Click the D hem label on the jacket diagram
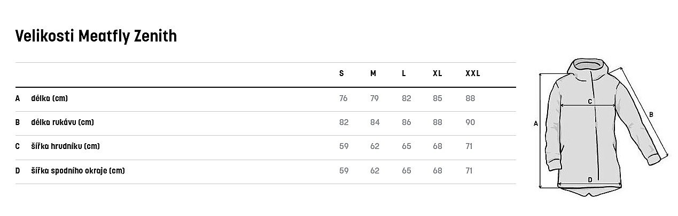The height and width of the screenshot is (216, 678). 590,180
